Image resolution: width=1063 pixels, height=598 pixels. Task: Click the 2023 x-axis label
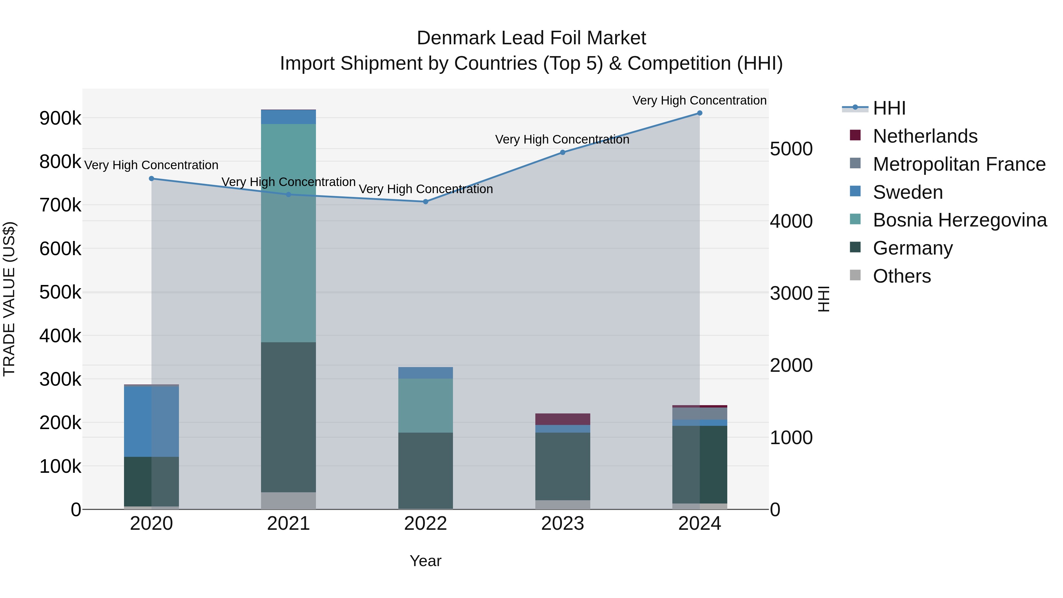tap(563, 524)
